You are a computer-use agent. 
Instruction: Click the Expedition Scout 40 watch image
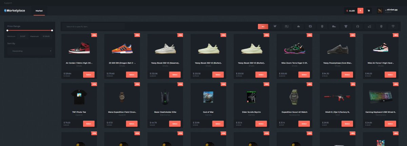[x=294, y=97]
